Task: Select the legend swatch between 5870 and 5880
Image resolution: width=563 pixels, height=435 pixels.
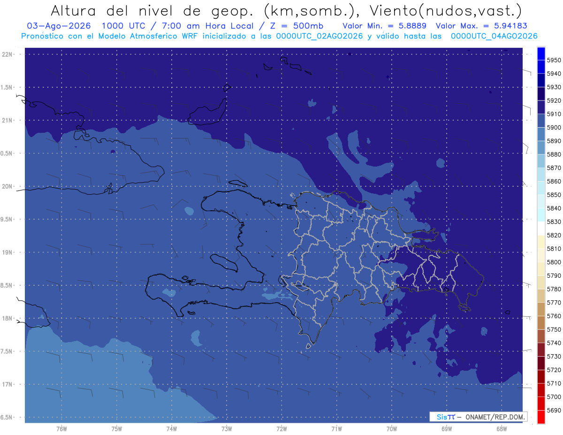Action: 541,161
